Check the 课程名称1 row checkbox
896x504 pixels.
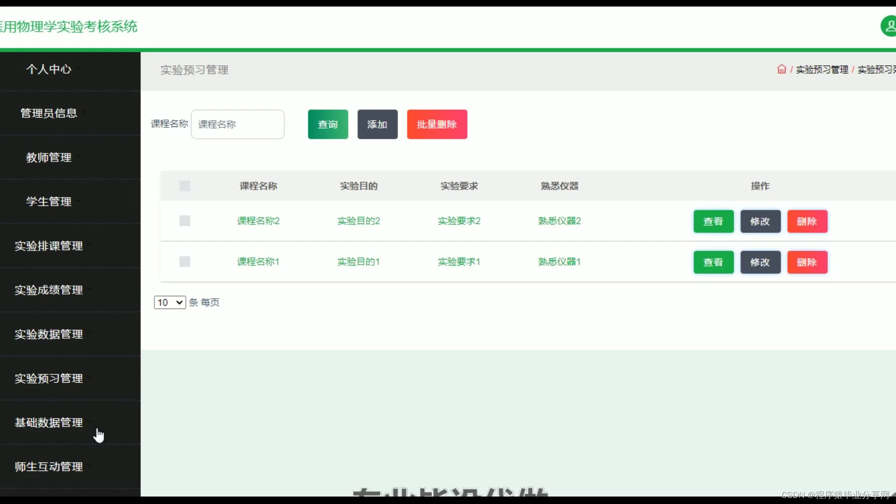tap(185, 262)
